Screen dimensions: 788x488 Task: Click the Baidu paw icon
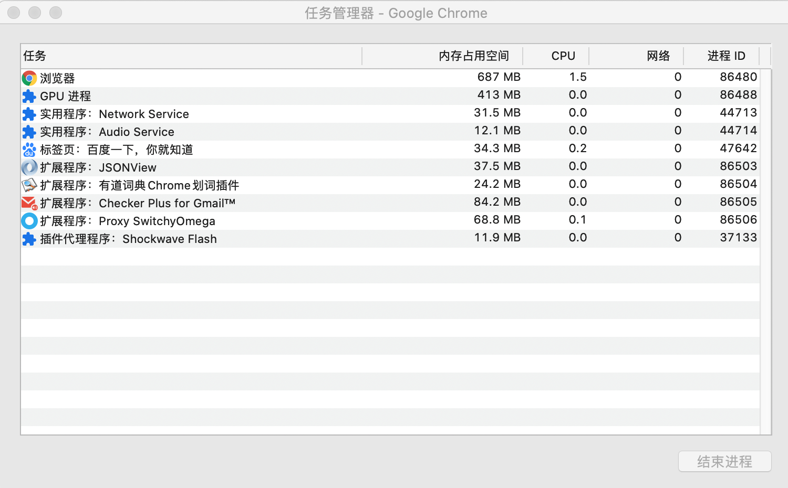tap(29, 150)
